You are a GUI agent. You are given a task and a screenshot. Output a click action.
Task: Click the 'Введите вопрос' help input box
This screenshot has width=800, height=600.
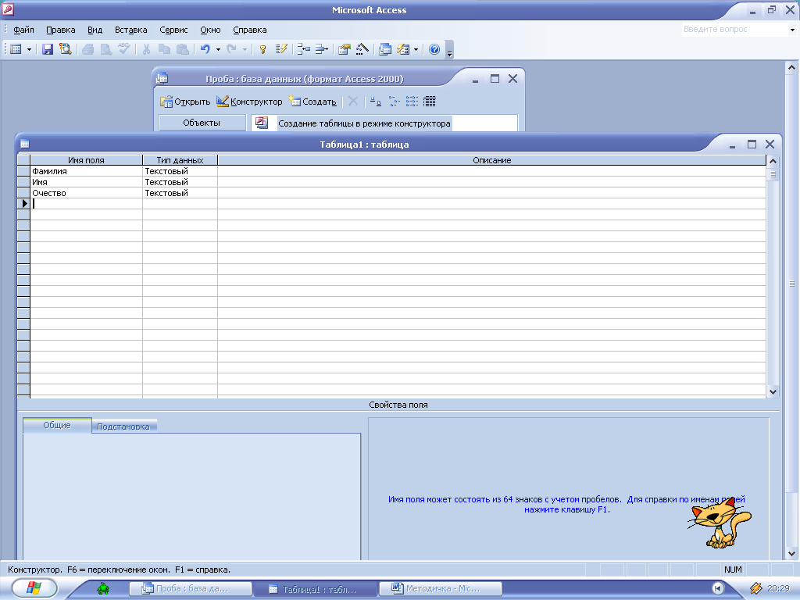coord(734,29)
